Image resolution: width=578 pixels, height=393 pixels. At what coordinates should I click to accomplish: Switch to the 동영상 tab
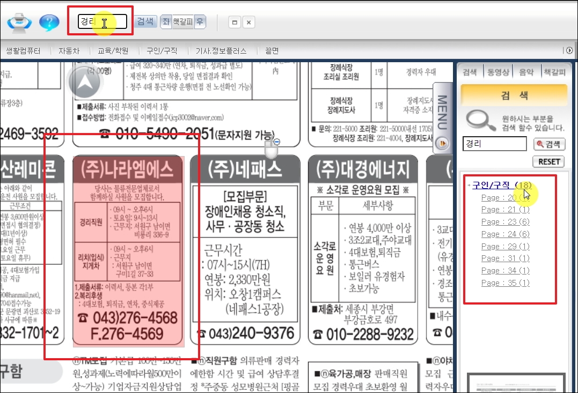point(499,72)
